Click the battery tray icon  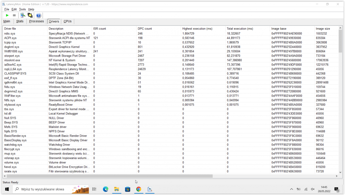(299, 189)
